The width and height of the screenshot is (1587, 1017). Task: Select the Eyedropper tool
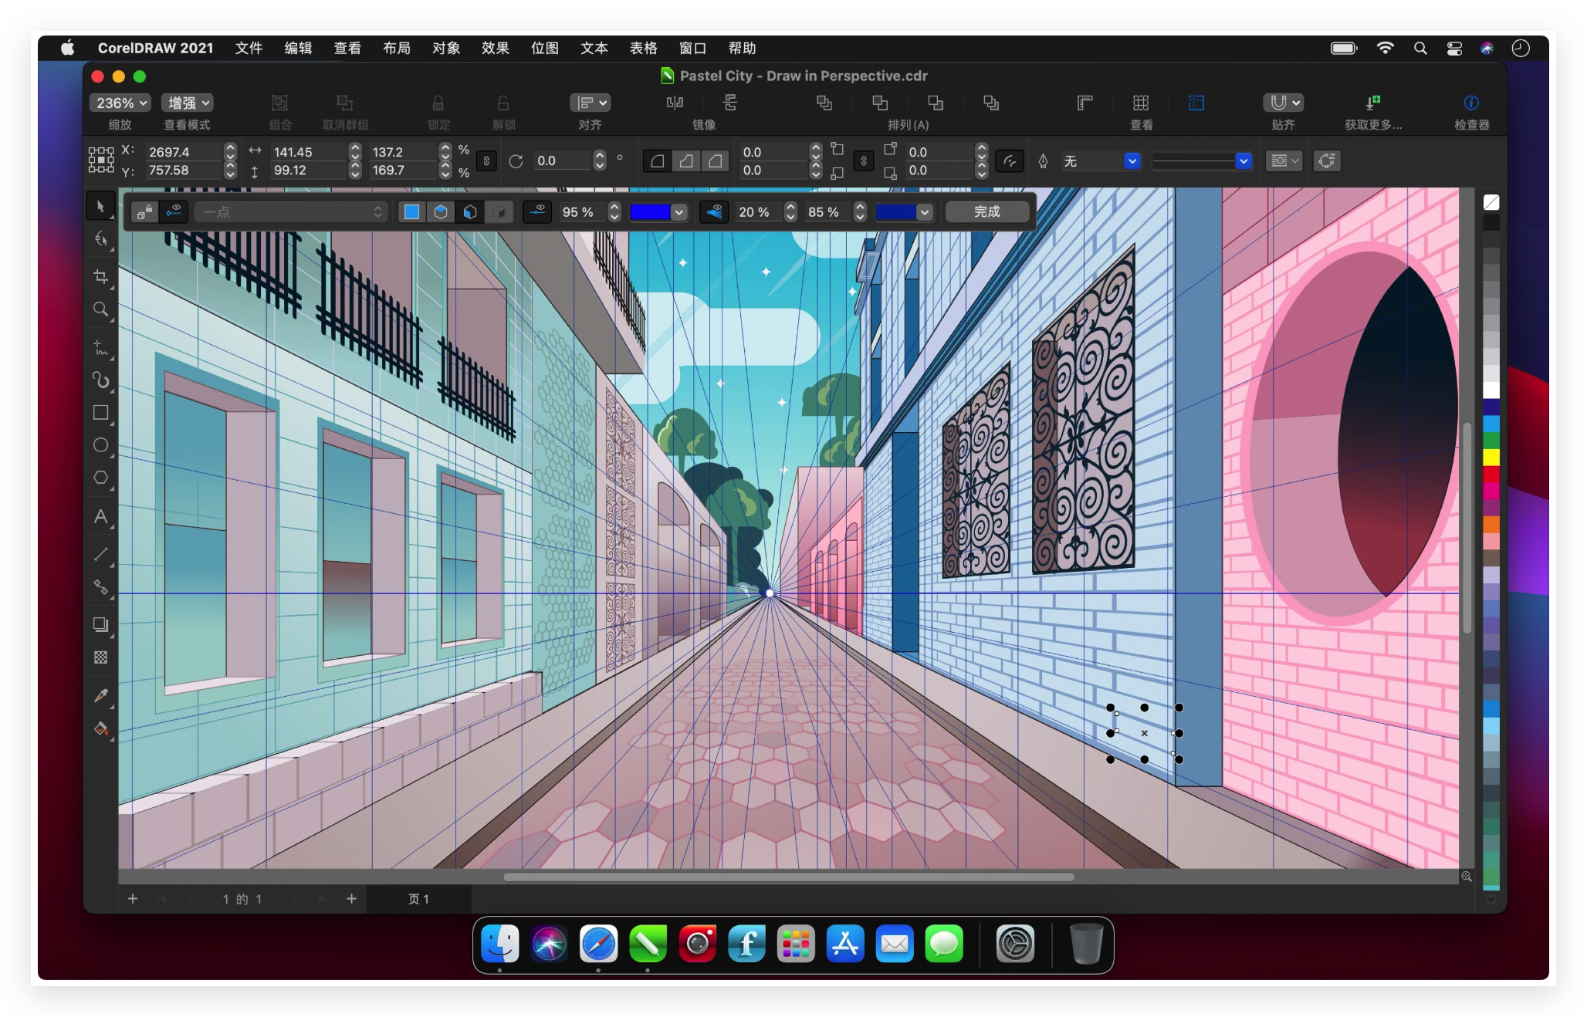click(100, 695)
